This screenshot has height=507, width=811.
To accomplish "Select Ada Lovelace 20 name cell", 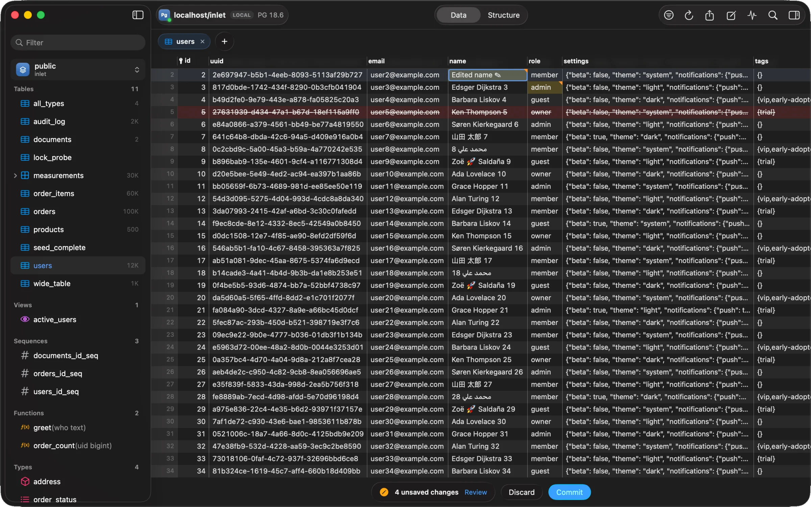I will click(488, 298).
